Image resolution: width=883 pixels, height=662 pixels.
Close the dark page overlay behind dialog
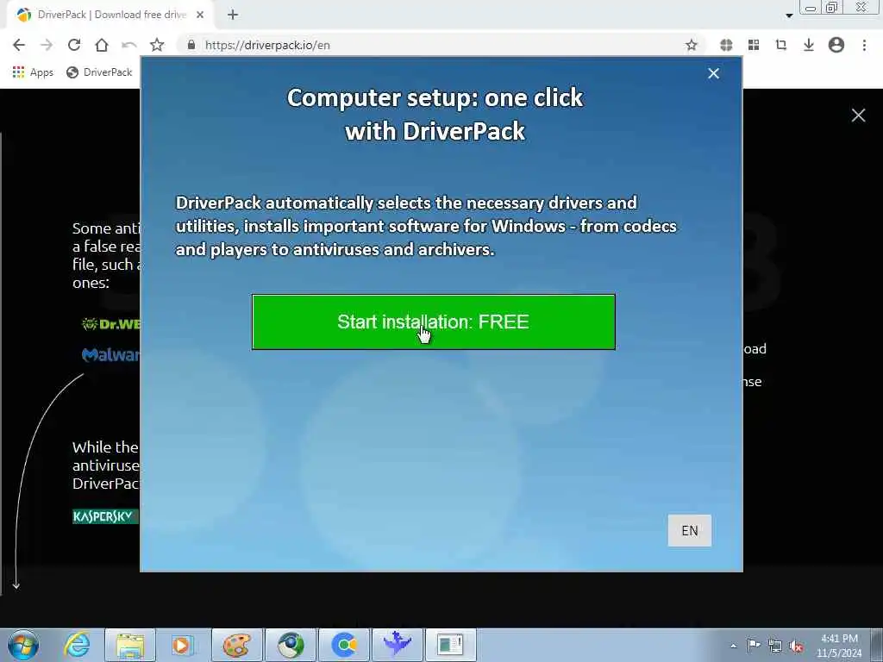click(858, 116)
